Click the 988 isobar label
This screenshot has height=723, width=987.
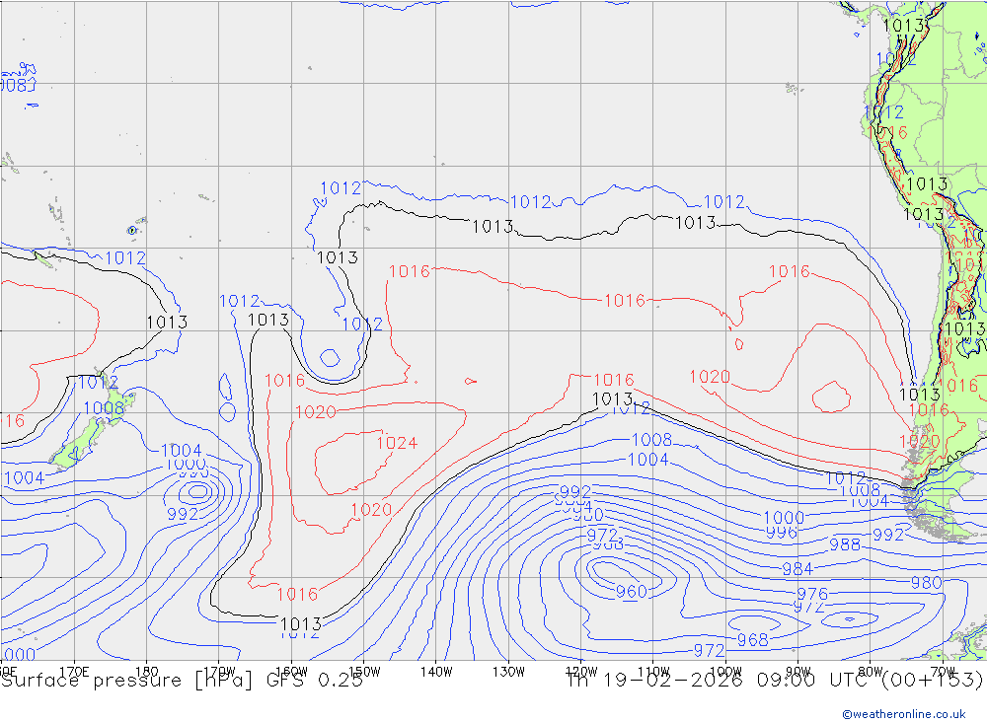[845, 544]
